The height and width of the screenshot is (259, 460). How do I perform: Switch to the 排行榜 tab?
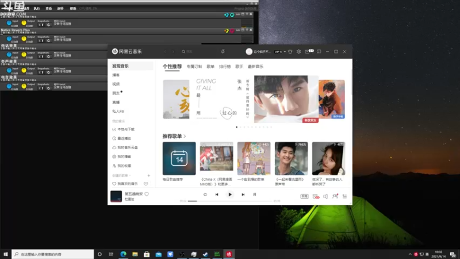pyautogui.click(x=225, y=67)
